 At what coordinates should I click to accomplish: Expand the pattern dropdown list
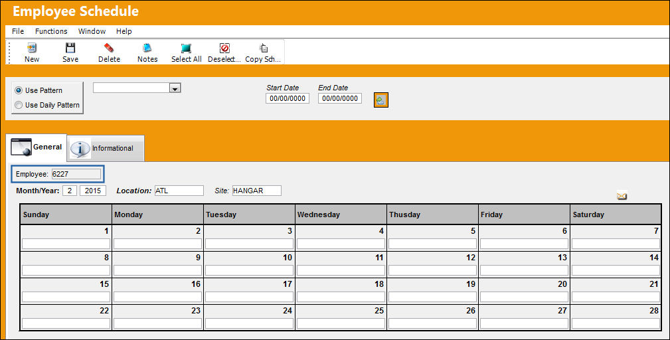[x=175, y=88]
